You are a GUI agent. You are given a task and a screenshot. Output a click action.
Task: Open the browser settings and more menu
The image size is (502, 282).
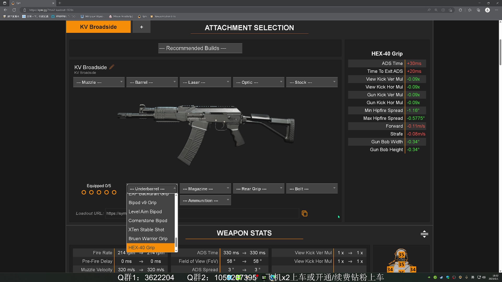click(497, 10)
